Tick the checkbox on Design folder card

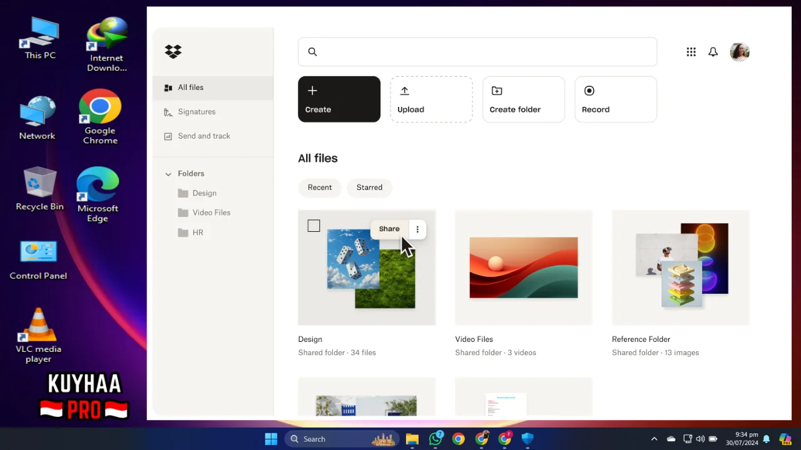pyautogui.click(x=314, y=226)
